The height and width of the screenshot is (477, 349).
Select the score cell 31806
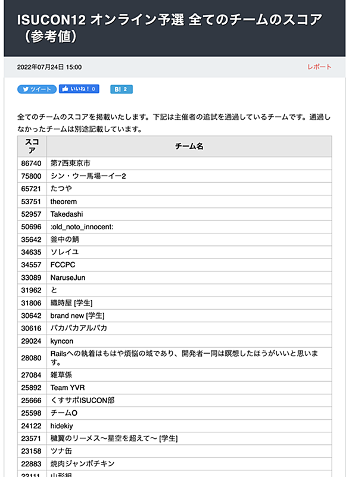point(32,303)
